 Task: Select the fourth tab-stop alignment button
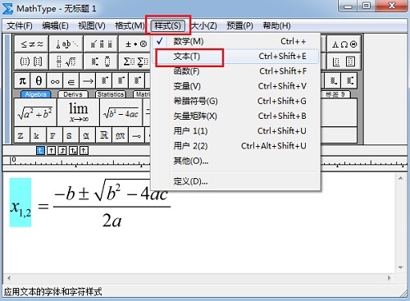[73, 150]
